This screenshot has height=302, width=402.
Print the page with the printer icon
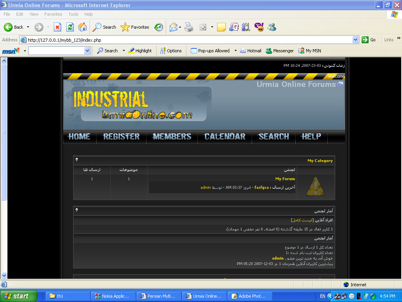[189, 27]
